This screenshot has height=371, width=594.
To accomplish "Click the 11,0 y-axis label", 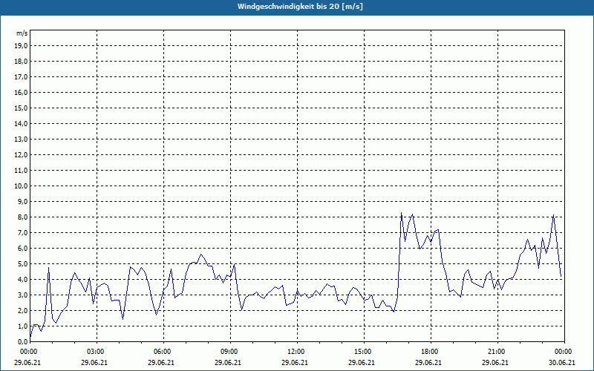I will coord(22,171).
